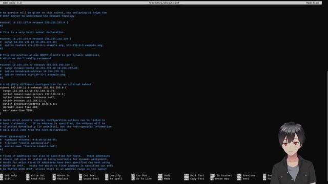Click the option domain-name-servers line

pyautogui.click(x=34, y=94)
